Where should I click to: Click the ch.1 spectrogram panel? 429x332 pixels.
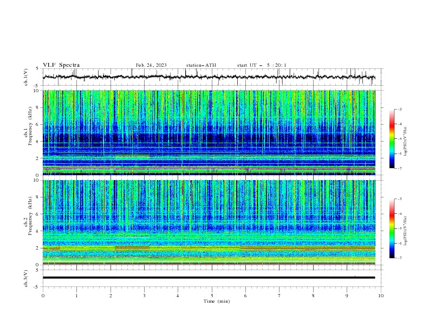[209, 132]
